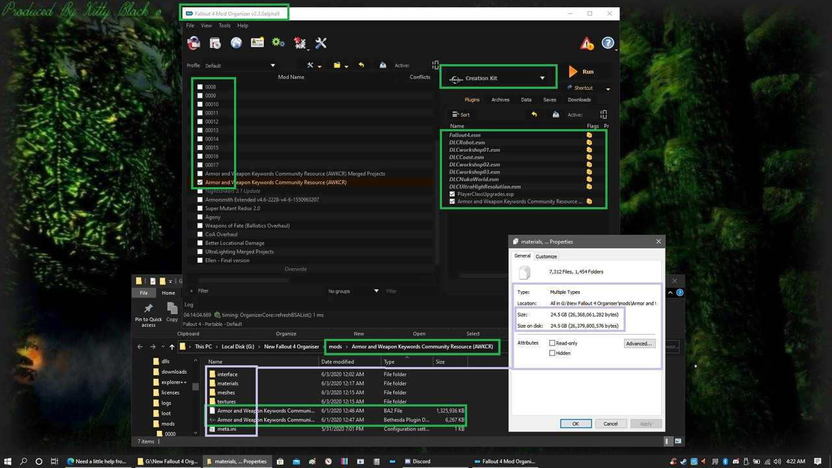Open the File menu in Mod Organizer

click(190, 25)
